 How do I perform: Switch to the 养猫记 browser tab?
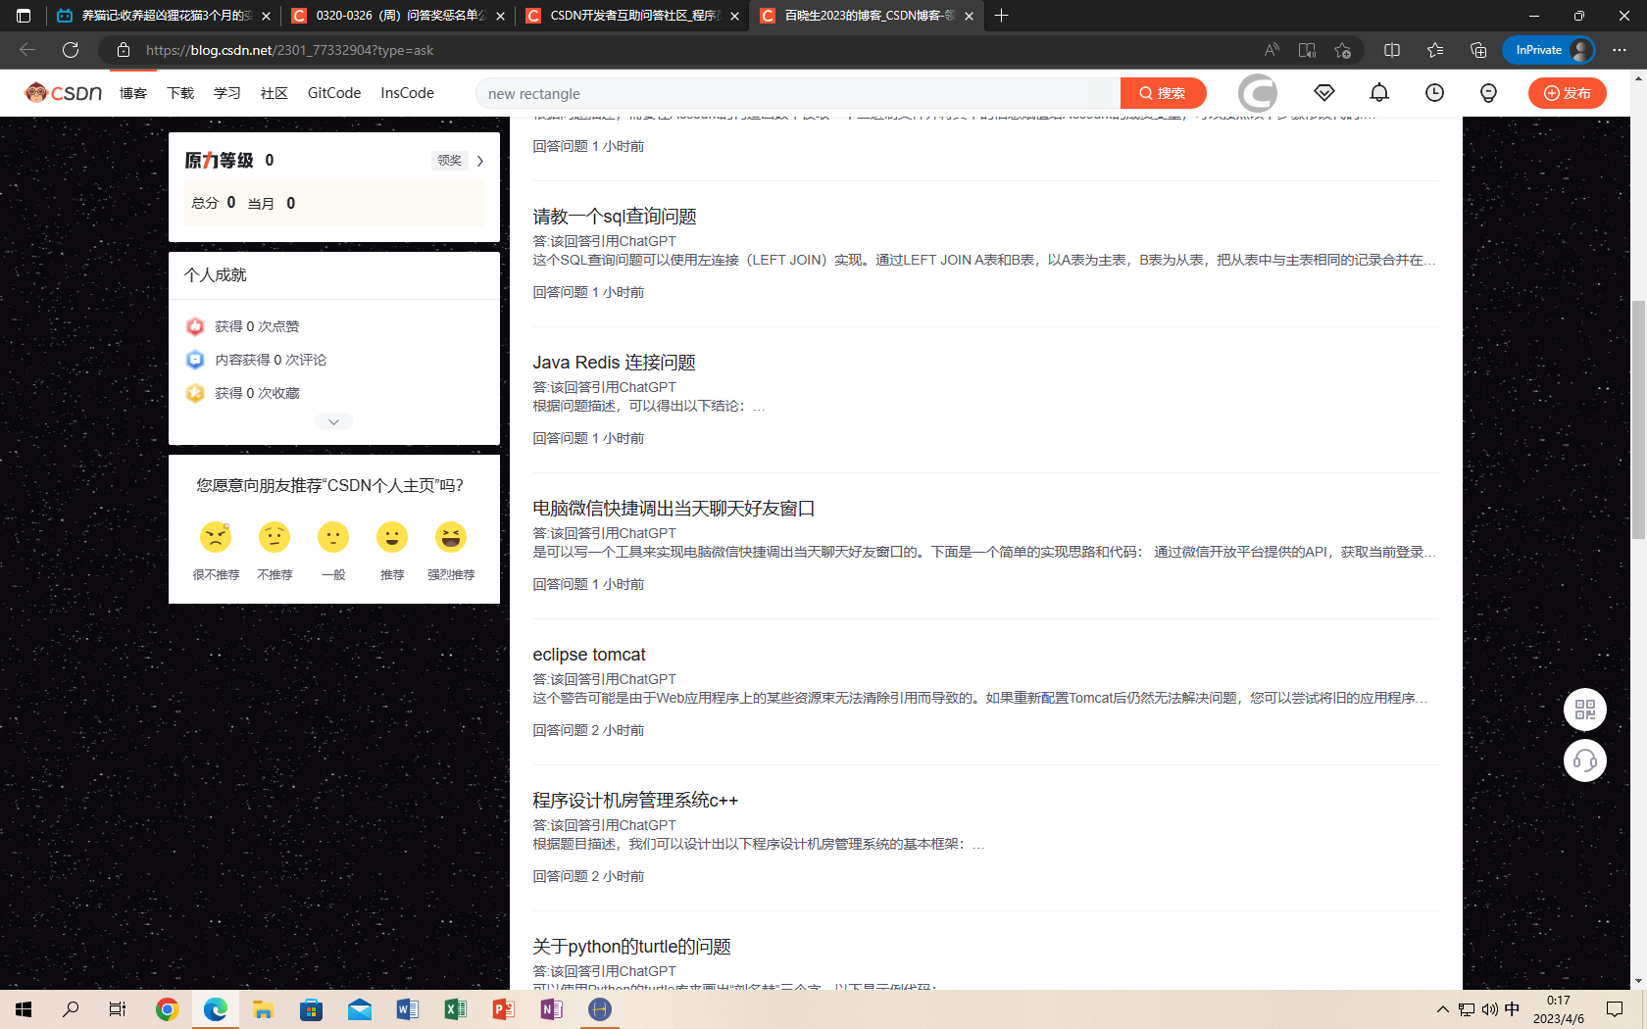[x=163, y=16]
